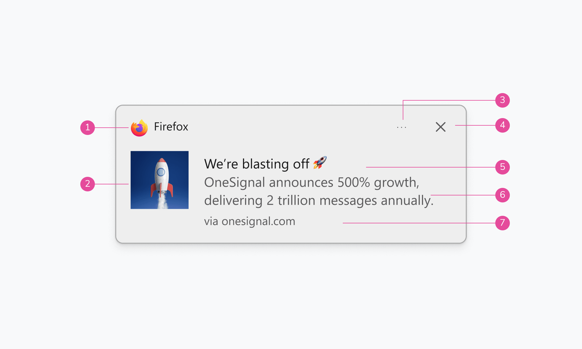
Task: Dismiss the notification with the X
Action: (441, 127)
